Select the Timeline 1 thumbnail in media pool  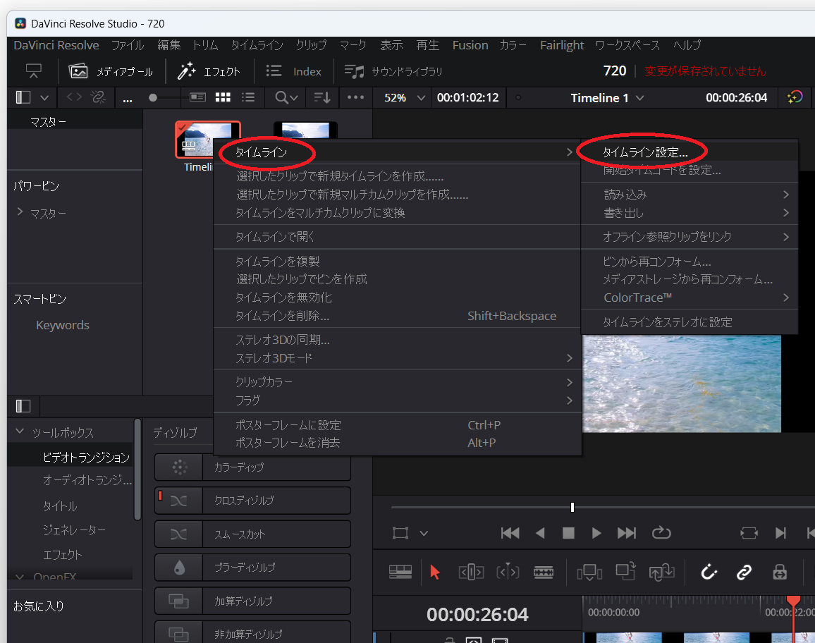point(208,140)
